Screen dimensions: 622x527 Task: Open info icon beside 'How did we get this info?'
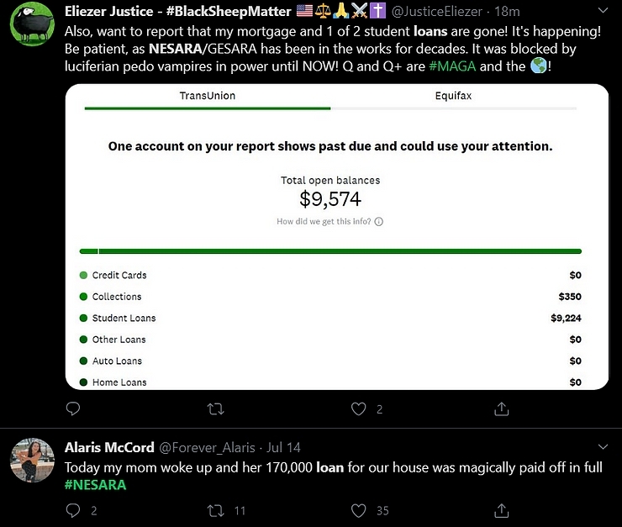pyautogui.click(x=379, y=222)
